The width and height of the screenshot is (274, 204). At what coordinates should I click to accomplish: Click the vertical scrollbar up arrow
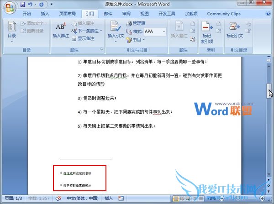point(269,67)
